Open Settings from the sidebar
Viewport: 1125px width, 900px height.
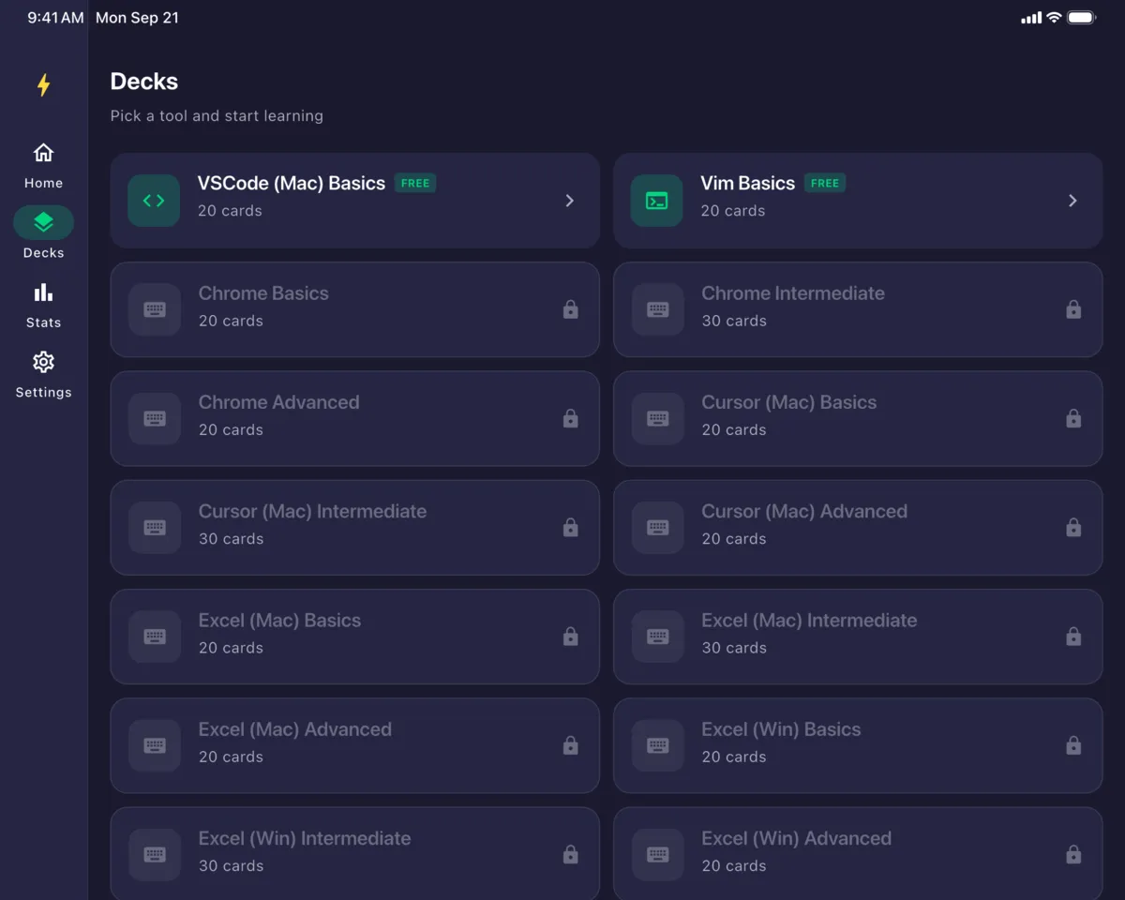click(43, 374)
